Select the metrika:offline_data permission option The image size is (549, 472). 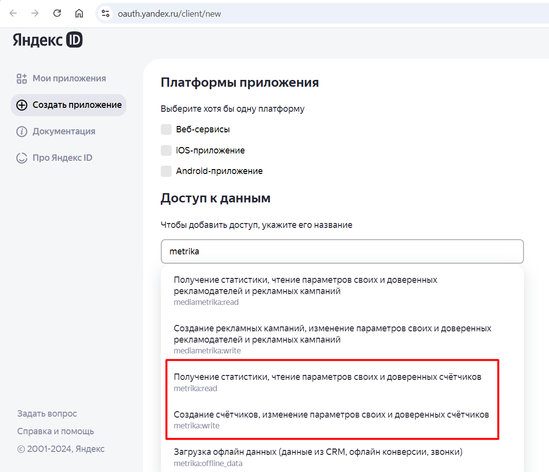(x=342, y=457)
